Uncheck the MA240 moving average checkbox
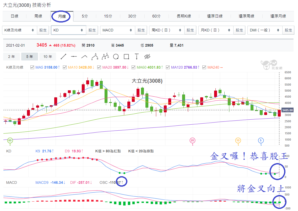Screen dimensions: 298x211 click(x=204, y=67)
